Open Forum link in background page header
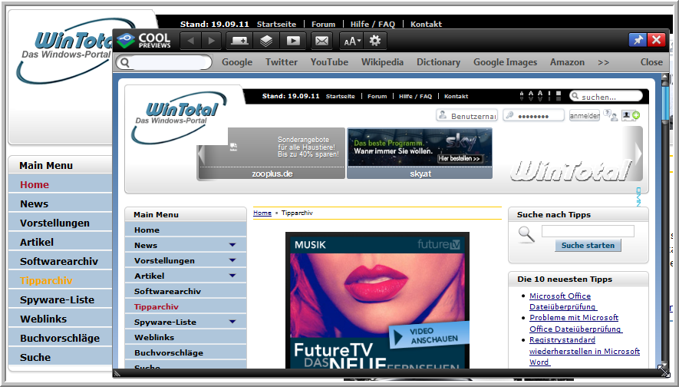Screen dimensions: 679x387 324,25
